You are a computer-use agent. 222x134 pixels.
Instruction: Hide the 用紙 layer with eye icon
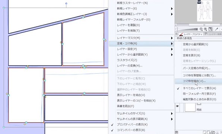pos(177,106)
